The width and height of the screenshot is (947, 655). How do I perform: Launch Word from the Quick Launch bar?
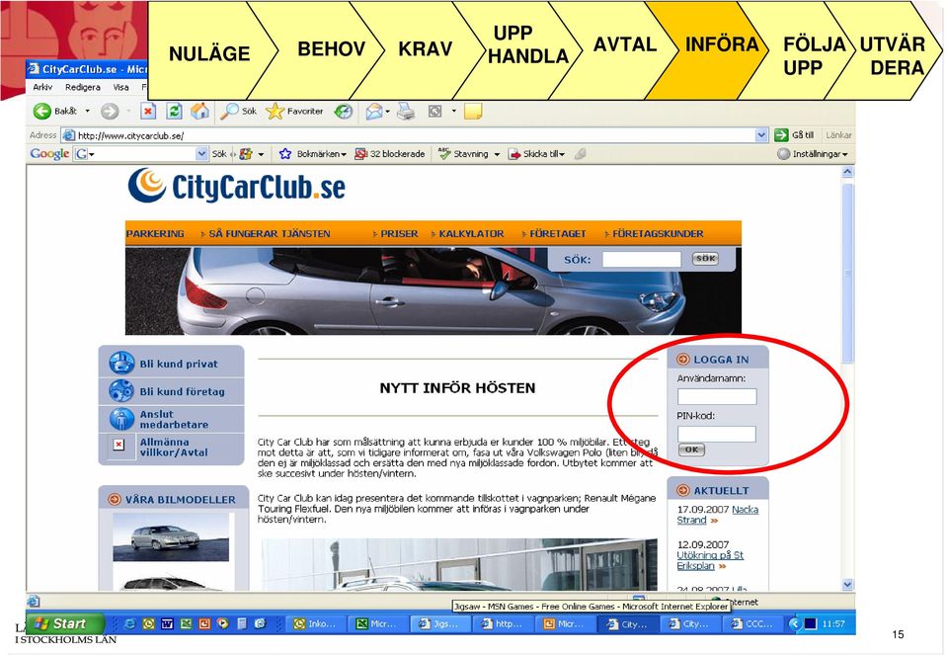[167, 623]
